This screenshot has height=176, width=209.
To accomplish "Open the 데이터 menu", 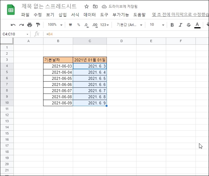I will click(x=90, y=15).
